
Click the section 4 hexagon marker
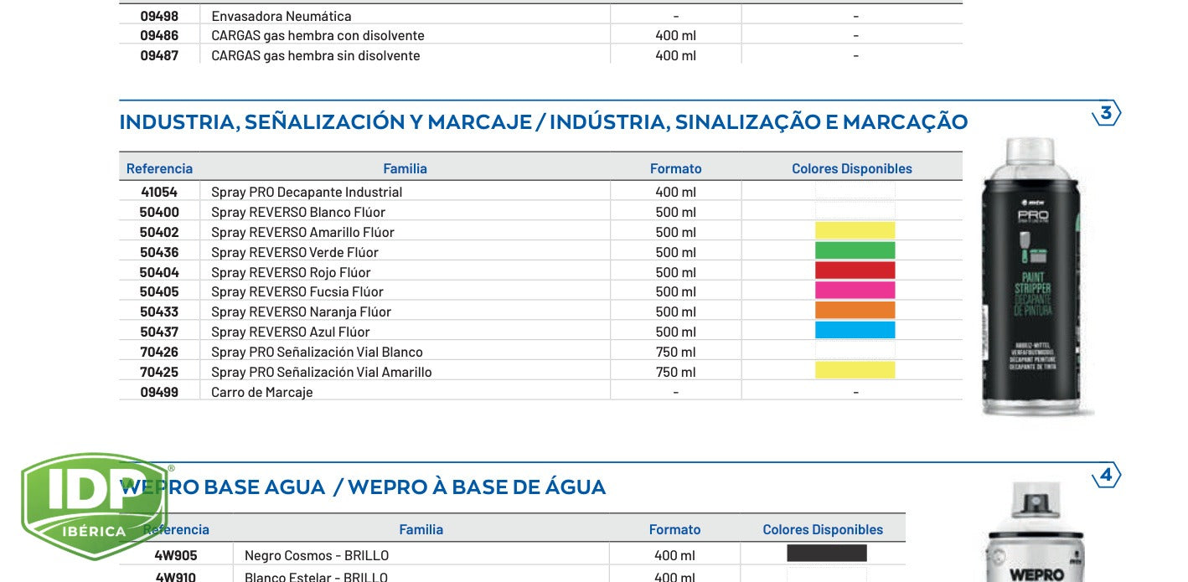click(1106, 476)
